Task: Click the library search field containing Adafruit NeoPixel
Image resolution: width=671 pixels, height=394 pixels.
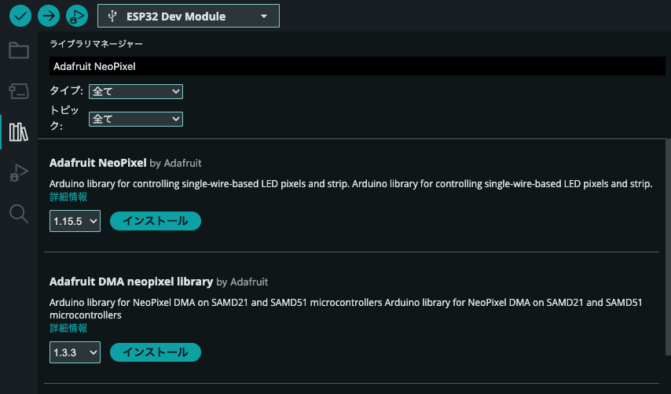Action: (x=357, y=66)
